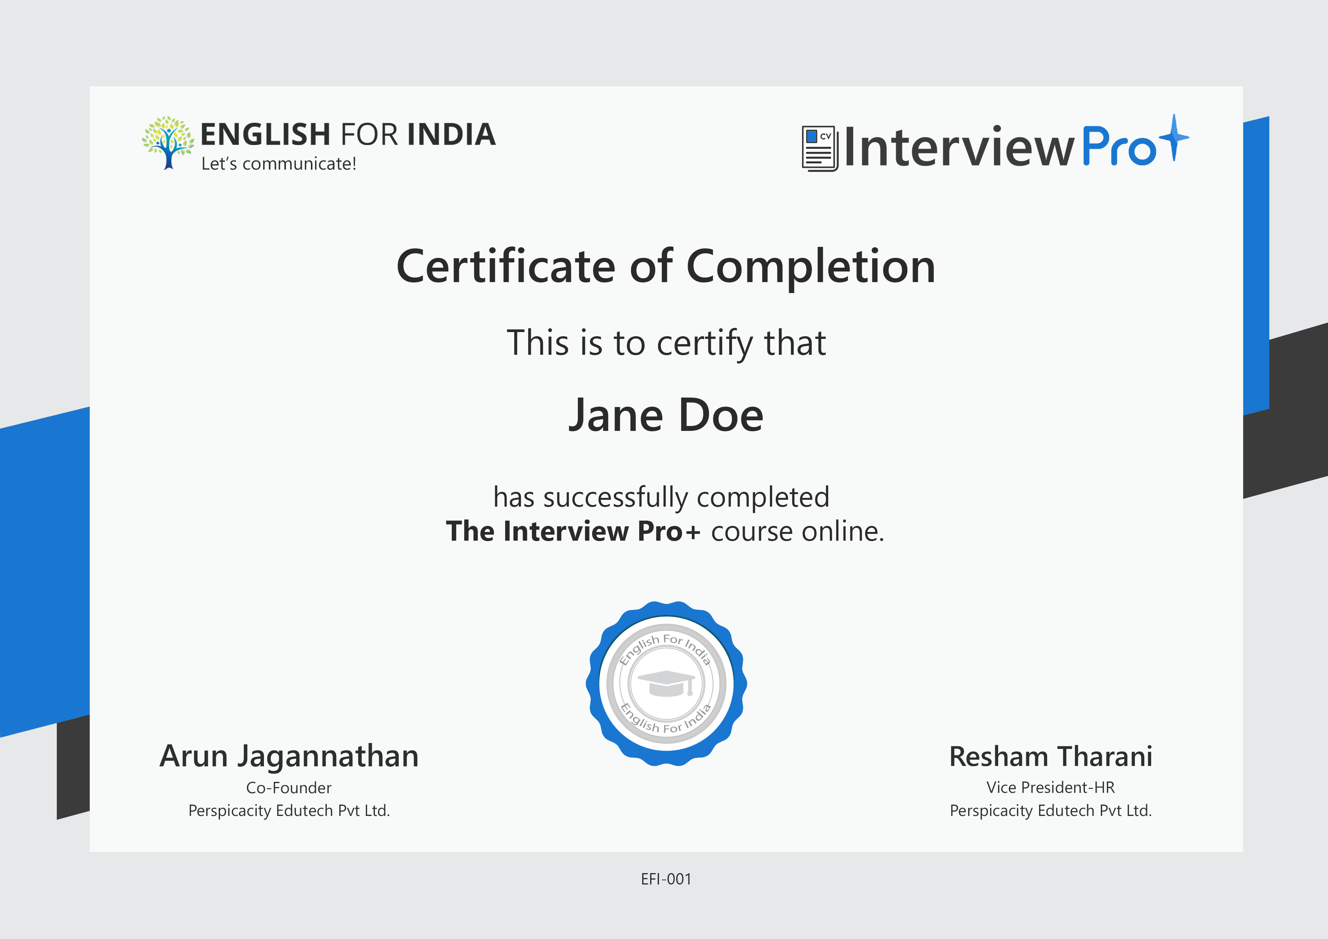Viewport: 1328px width, 939px height.
Task: Click the English For India tree logo
Action: point(168,143)
